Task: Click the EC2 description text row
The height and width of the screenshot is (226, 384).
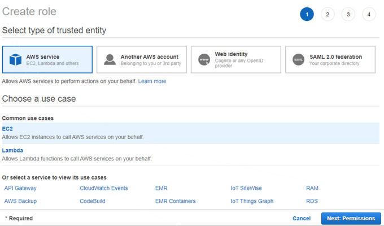Action: click(x=73, y=137)
